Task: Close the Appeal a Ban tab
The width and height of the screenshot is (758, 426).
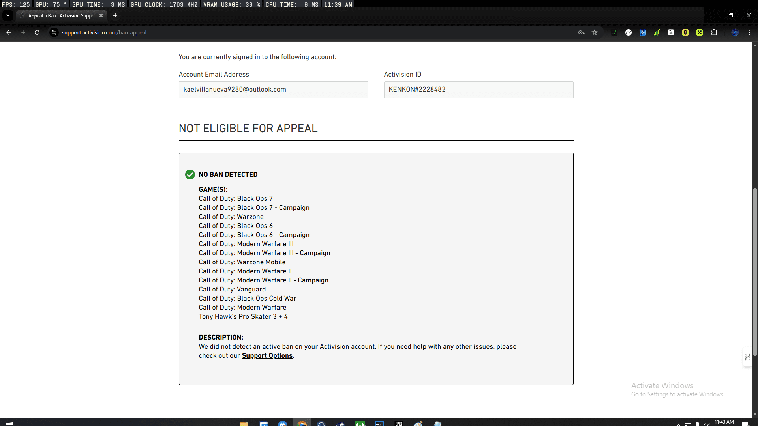Action: [x=101, y=15]
